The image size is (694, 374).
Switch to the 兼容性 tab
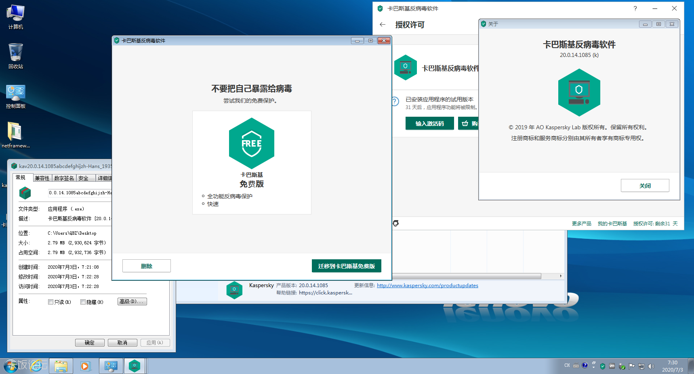point(42,178)
